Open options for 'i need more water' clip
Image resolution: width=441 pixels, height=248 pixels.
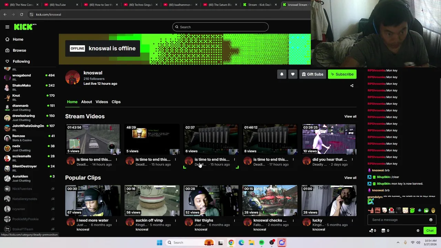coord(116,220)
